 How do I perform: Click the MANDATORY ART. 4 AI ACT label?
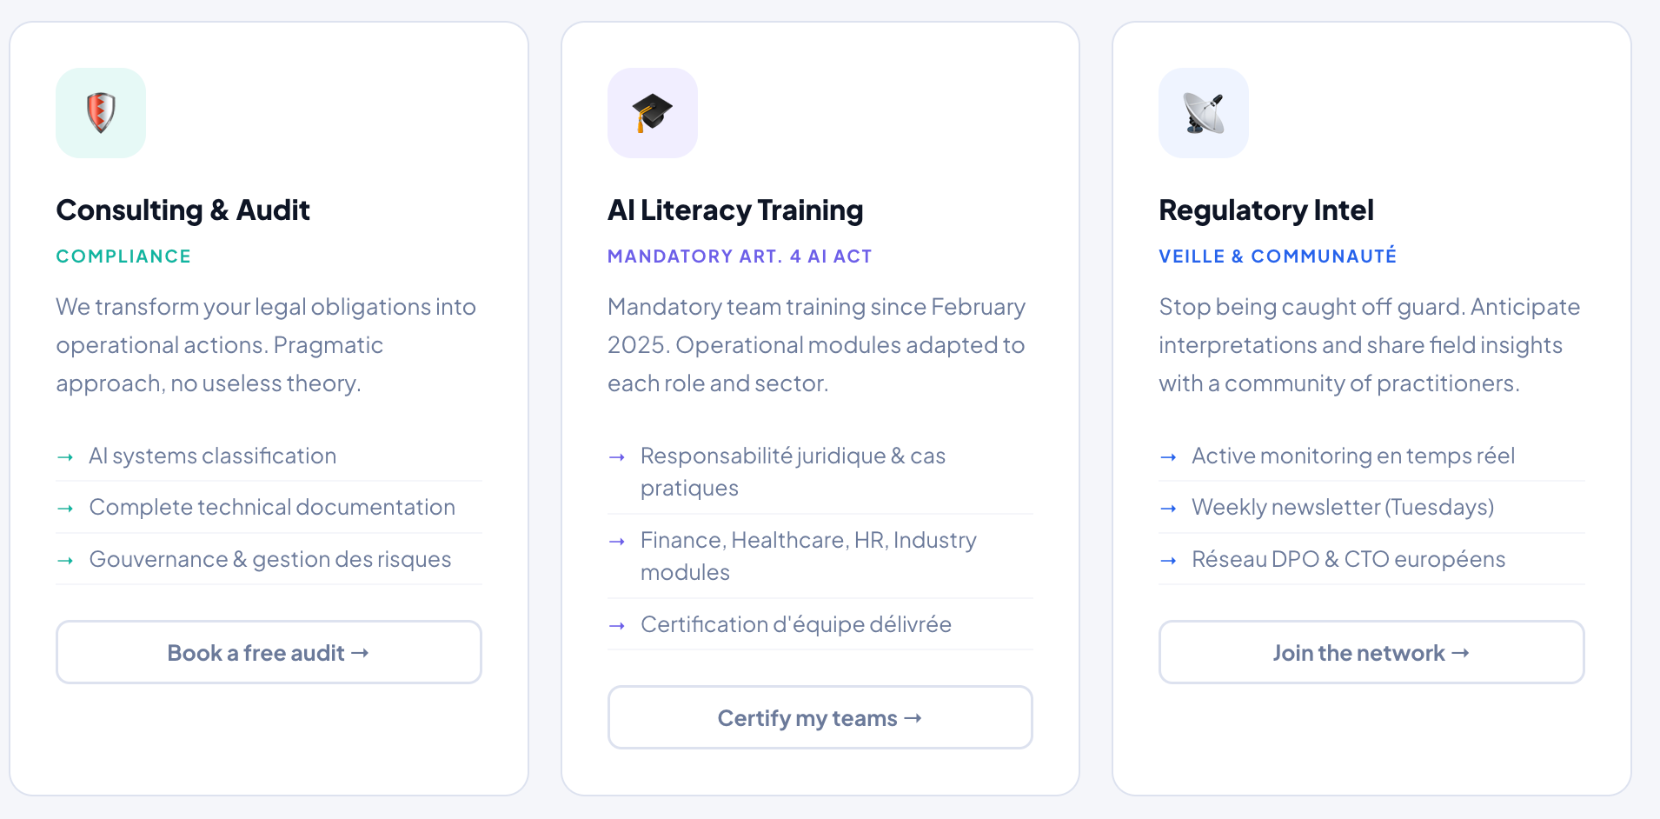[x=740, y=256]
